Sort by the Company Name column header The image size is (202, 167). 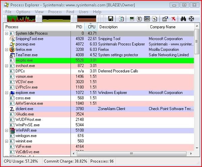coord(171,27)
